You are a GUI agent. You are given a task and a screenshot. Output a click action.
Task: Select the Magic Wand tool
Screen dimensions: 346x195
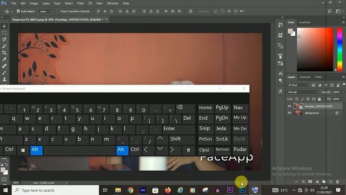click(x=4, y=46)
